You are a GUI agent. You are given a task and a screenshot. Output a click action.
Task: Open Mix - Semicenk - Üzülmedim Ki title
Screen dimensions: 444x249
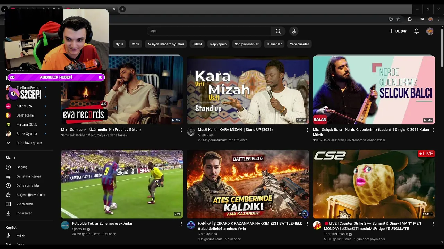point(101,130)
